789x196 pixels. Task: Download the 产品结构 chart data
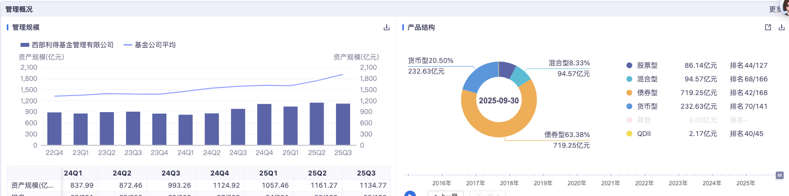[x=781, y=27]
